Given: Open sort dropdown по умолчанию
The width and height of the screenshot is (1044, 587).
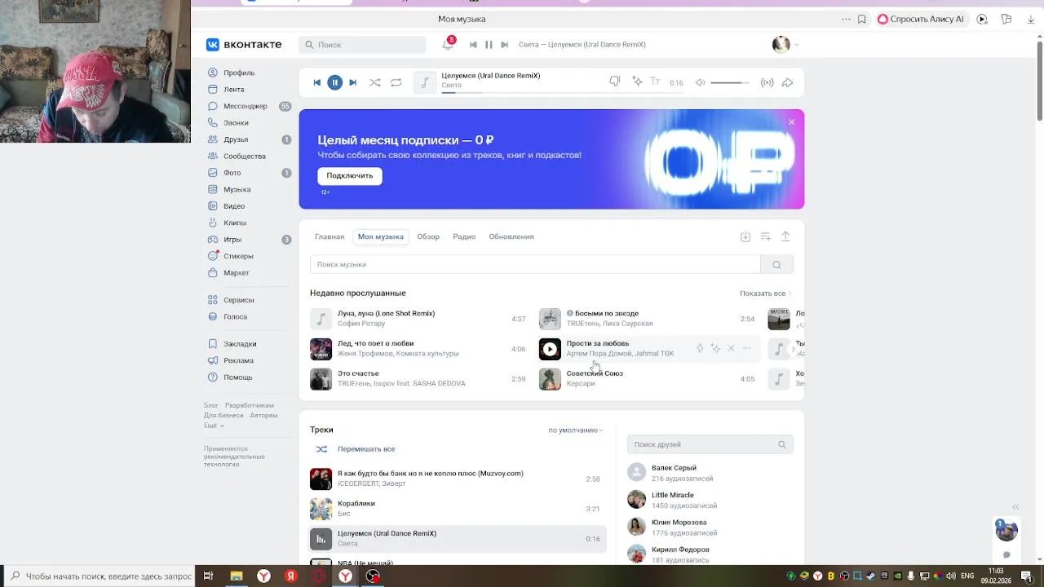Looking at the screenshot, I should coord(576,430).
